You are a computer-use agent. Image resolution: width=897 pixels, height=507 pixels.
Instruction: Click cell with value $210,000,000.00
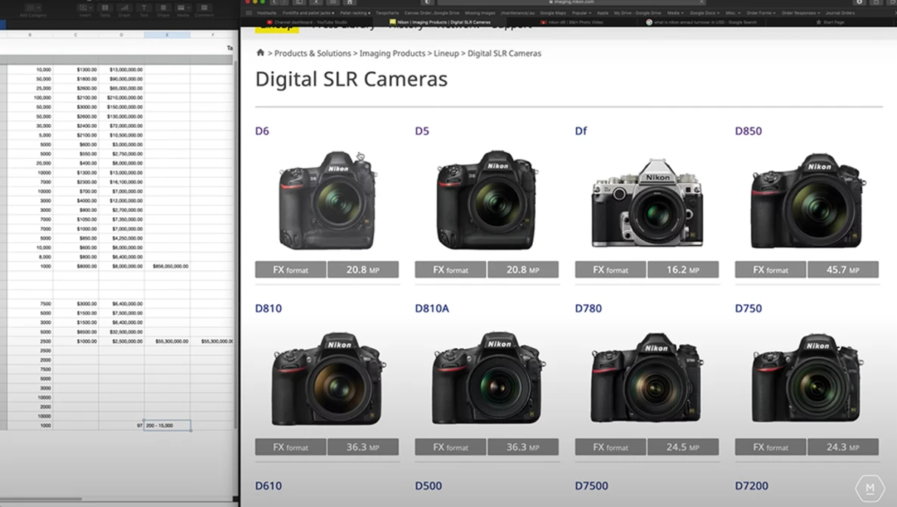click(x=121, y=98)
